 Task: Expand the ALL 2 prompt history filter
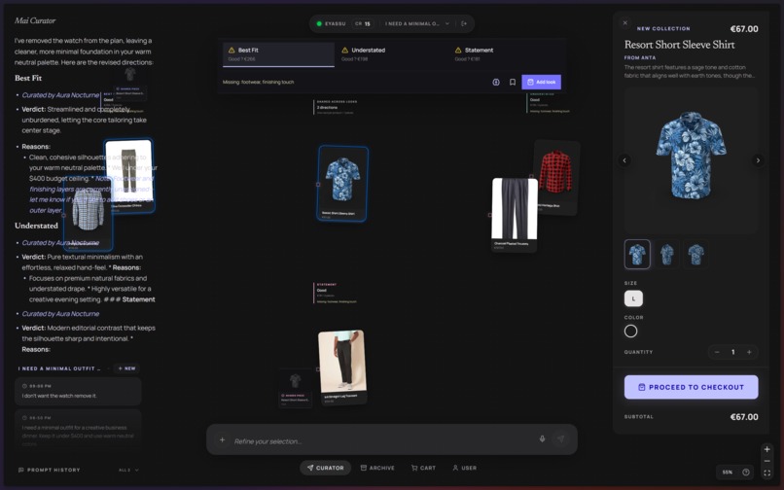tap(128, 470)
